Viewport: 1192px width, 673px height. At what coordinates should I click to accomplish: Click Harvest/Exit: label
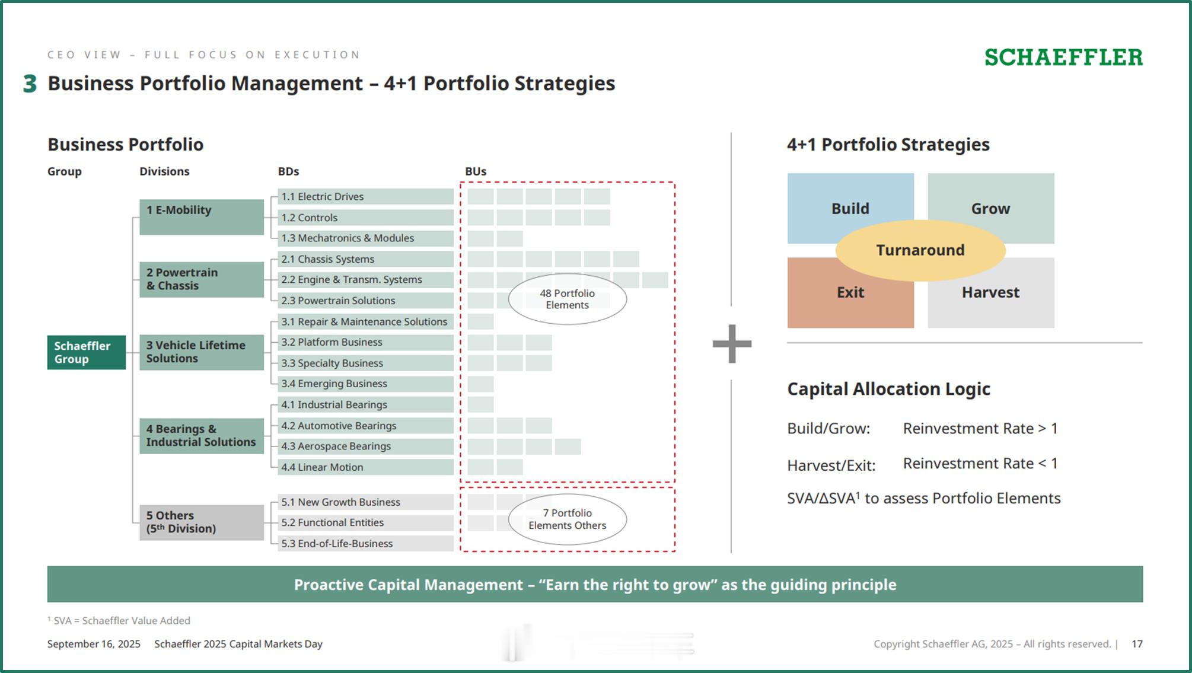831,465
